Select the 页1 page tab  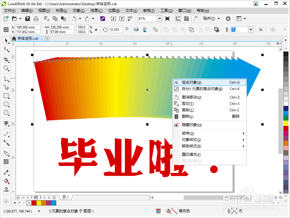[66, 197]
